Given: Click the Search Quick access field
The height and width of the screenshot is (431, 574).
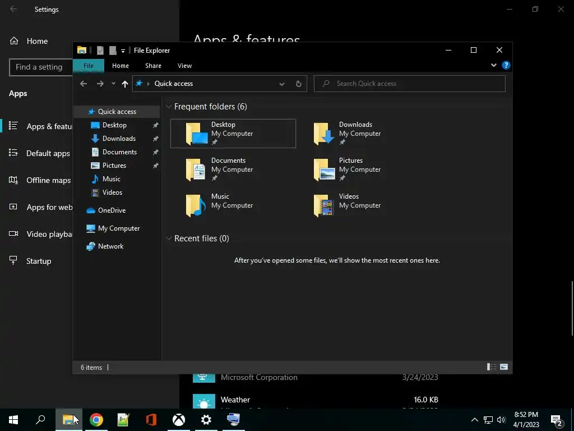Looking at the screenshot, I should tap(410, 84).
